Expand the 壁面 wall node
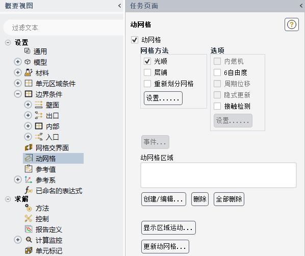The image size is (305, 256). (28, 105)
